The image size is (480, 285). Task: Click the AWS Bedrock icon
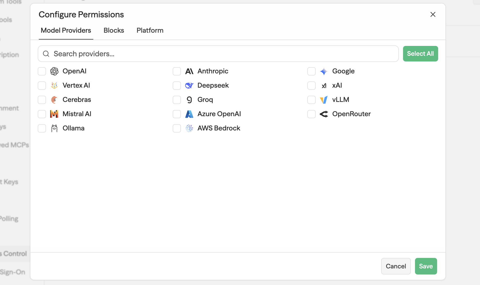189,128
